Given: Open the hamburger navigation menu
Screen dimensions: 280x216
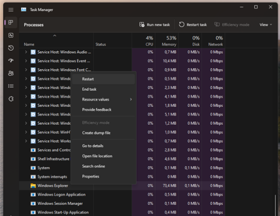Looking at the screenshot, I should (11, 10).
